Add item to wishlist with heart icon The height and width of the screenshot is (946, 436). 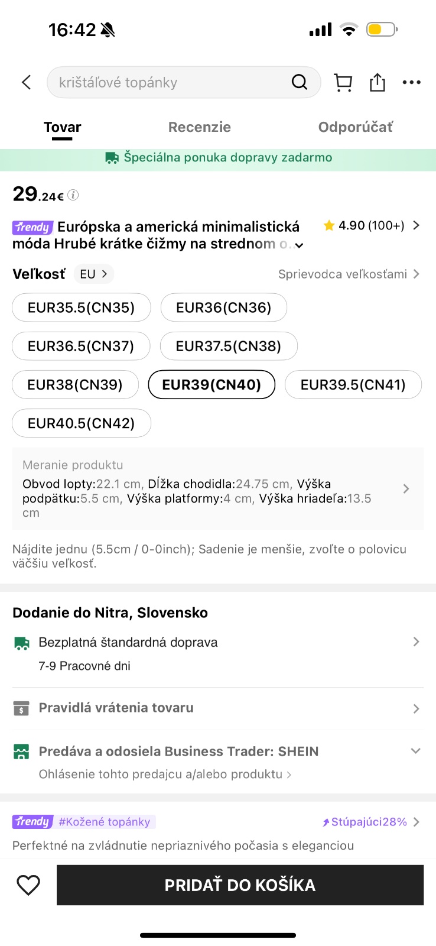28,885
